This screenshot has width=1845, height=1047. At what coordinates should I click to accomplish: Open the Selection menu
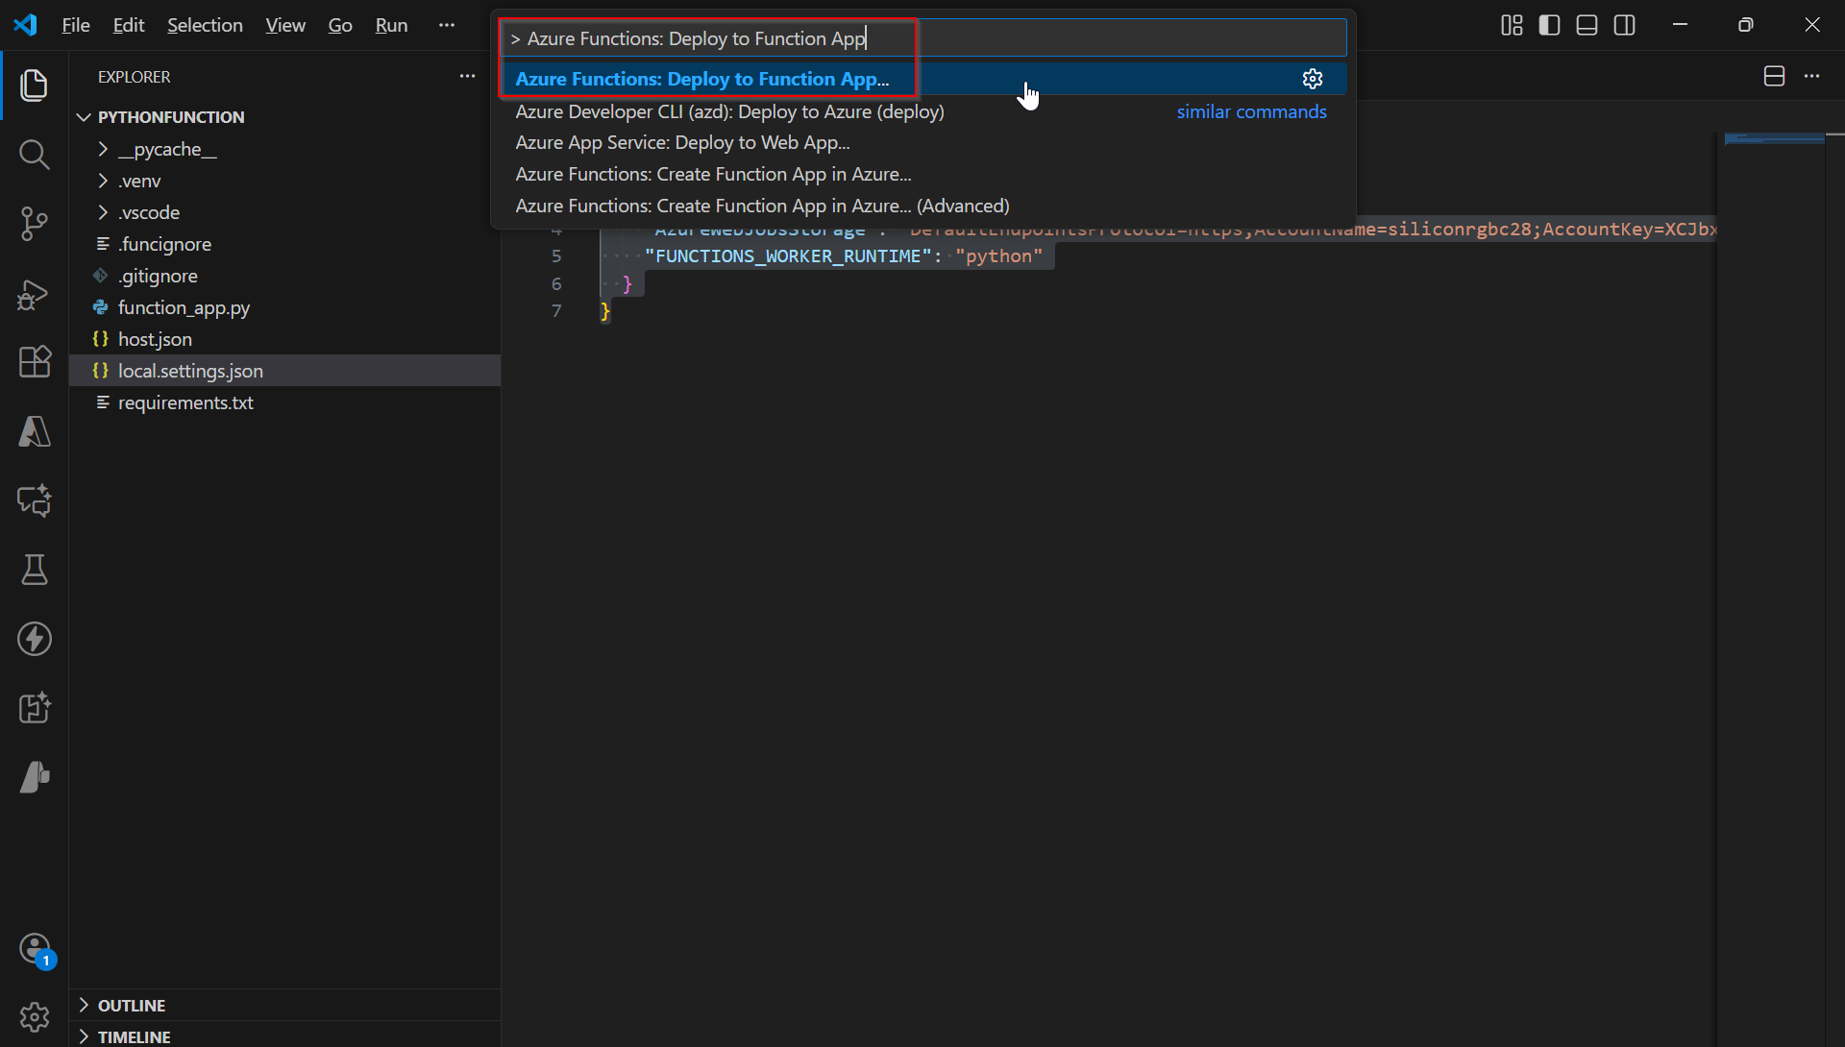(205, 25)
